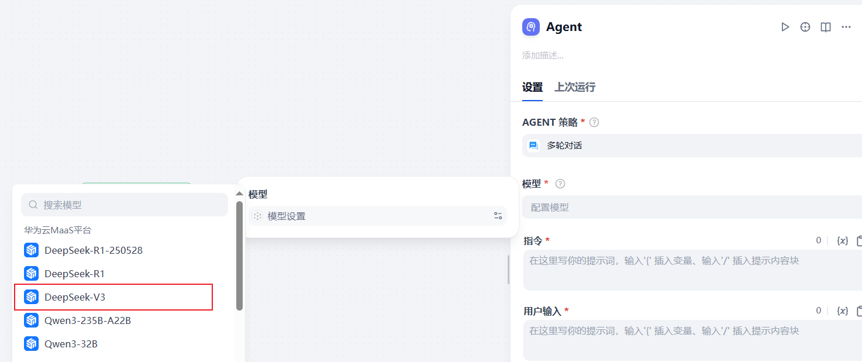Click the help icon beside 模型 label
862x362 pixels.
(560, 184)
